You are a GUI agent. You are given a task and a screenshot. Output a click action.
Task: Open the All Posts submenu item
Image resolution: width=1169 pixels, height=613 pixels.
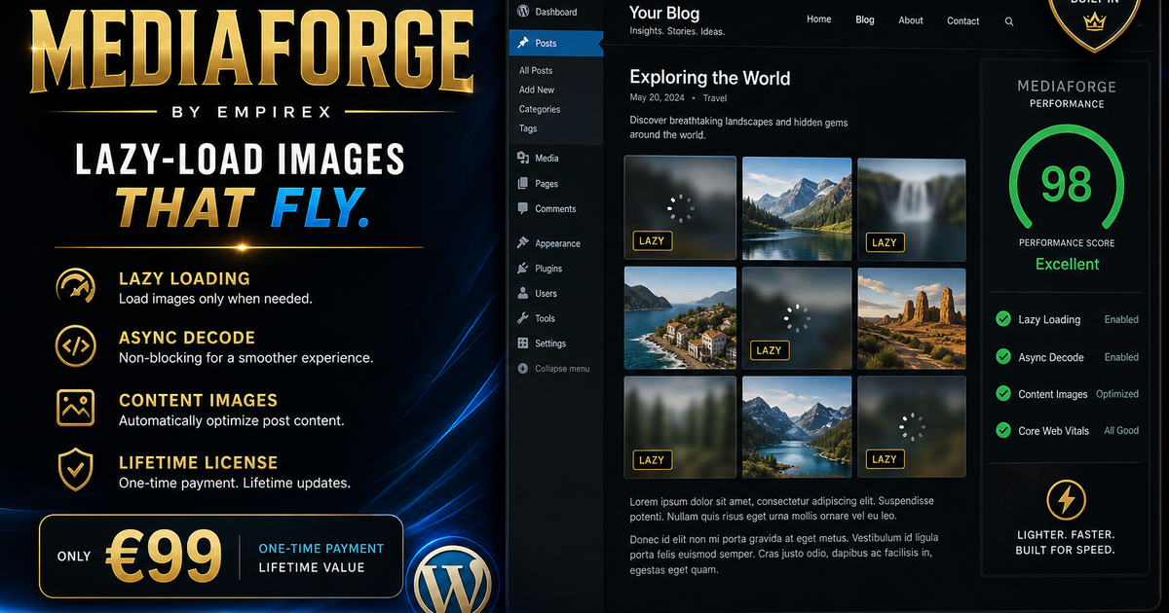536,70
